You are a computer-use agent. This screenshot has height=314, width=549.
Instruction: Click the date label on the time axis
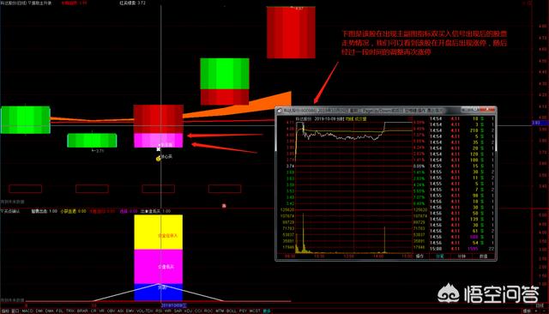pos(173,305)
